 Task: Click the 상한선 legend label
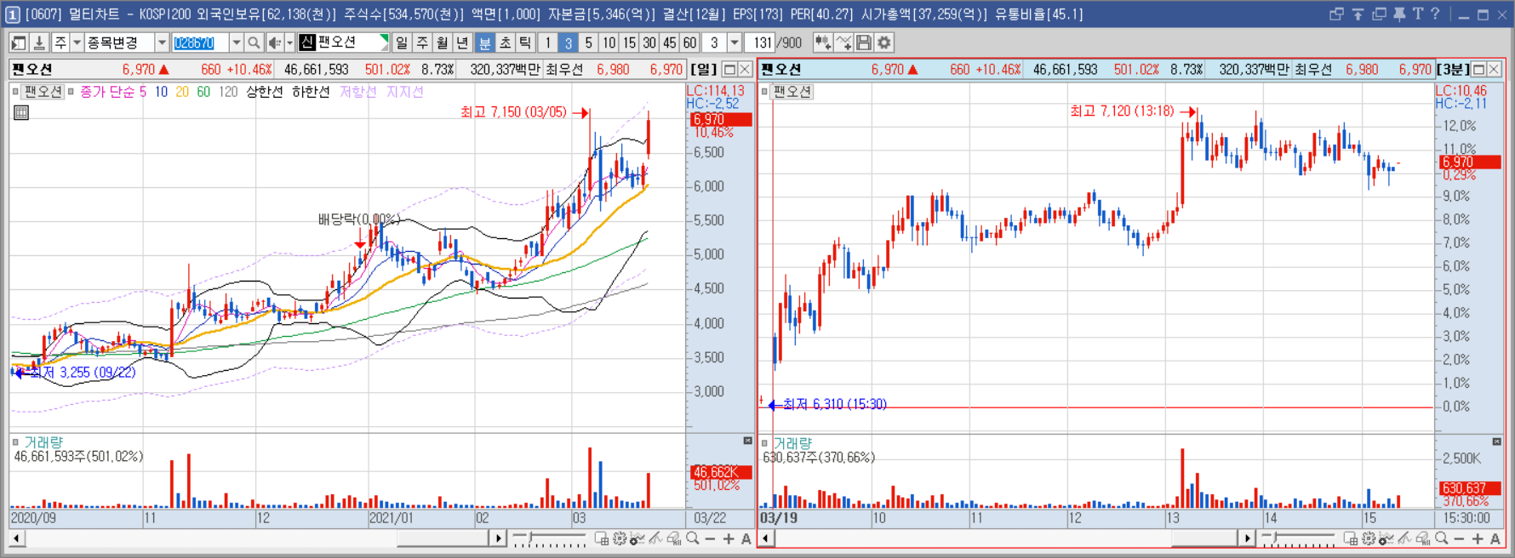coord(265,91)
